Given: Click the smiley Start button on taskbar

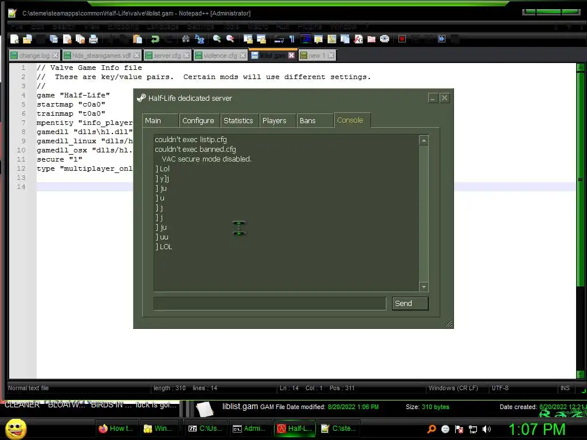Looking at the screenshot, I should click(x=16, y=429).
